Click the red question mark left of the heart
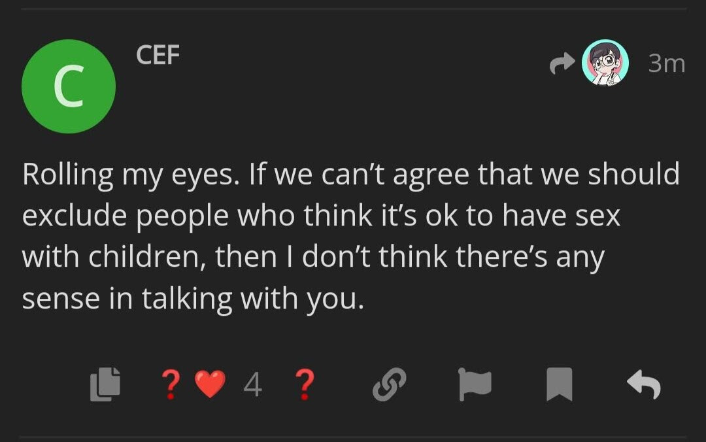This screenshot has height=442, width=706. (x=171, y=384)
